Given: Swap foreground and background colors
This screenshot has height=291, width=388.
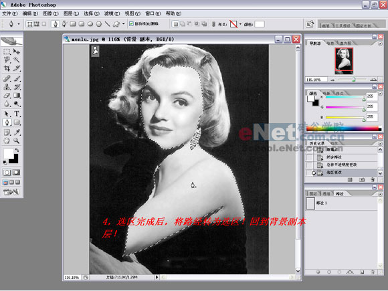Looking at the screenshot, I should click(17, 151).
